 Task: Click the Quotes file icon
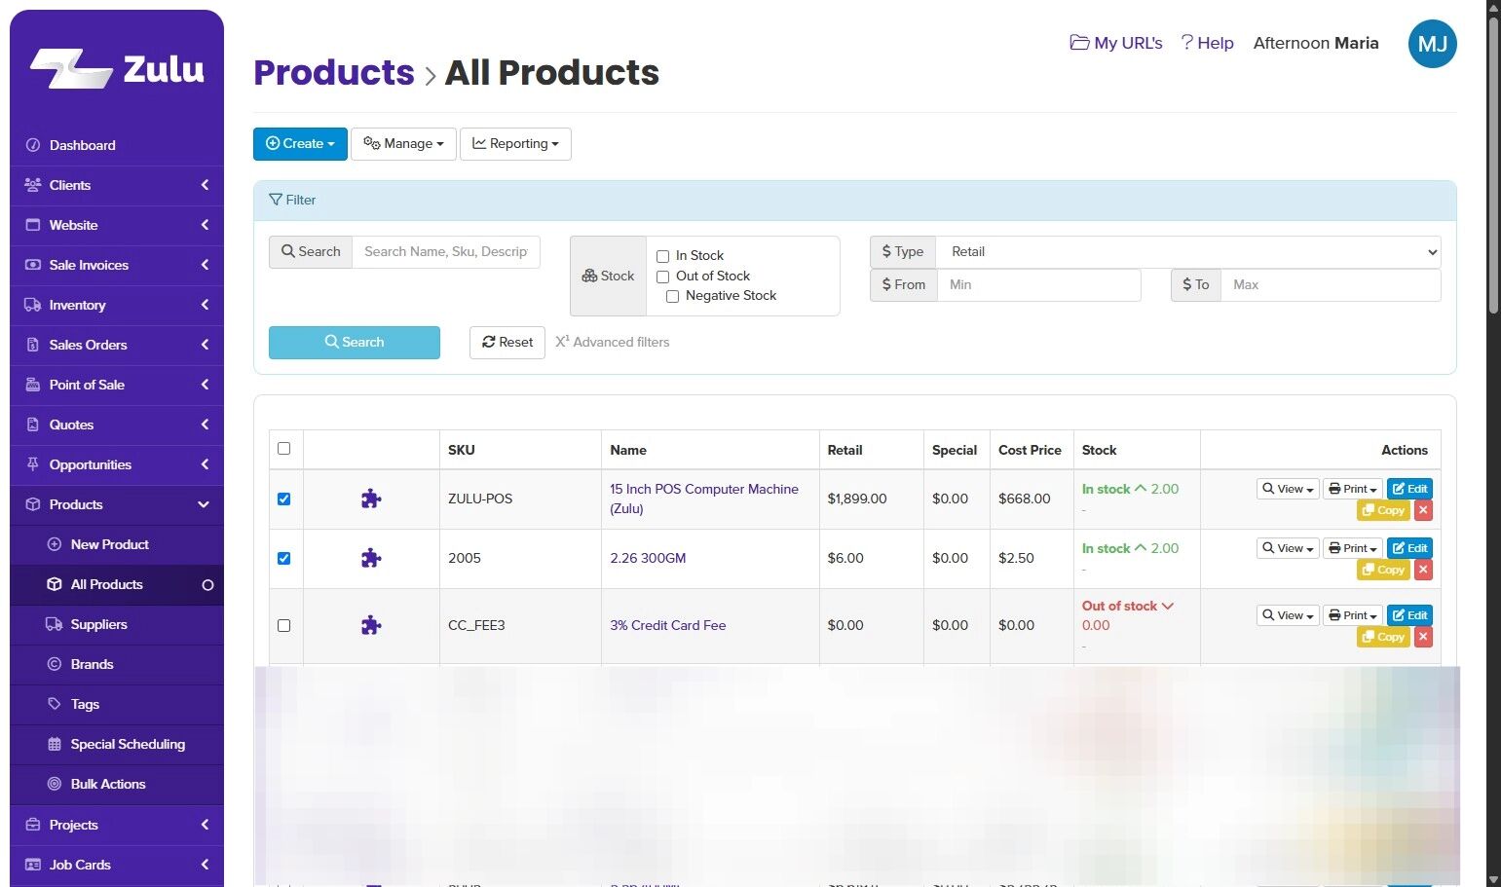(32, 425)
